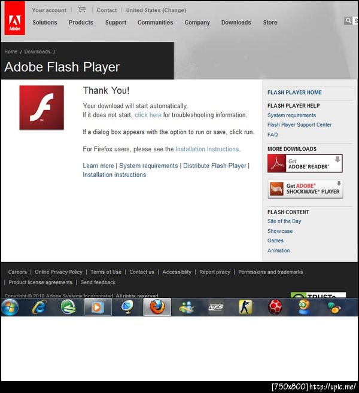Open the Downloads menu

[236, 22]
